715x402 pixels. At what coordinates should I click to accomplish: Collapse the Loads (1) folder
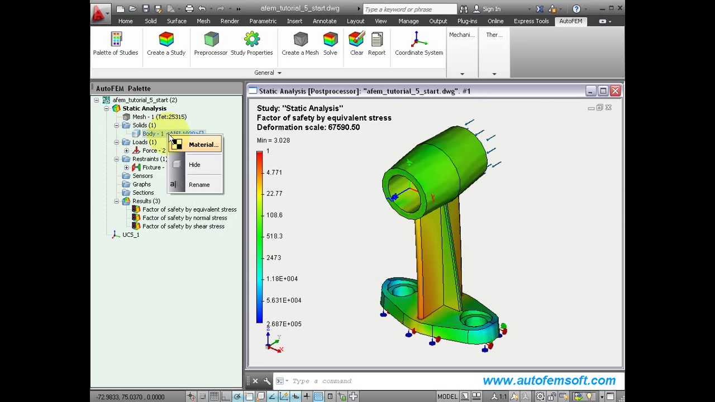pos(116,142)
